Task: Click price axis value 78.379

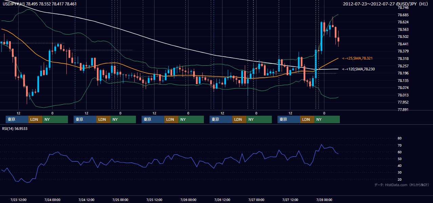Action: coord(403,51)
